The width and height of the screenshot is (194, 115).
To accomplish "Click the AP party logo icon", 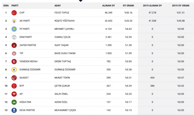I will [14, 94].
